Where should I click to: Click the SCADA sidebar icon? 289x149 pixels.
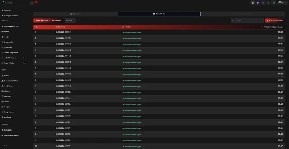click(3, 91)
